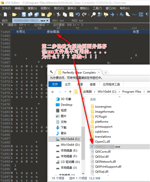
Task: Click the Cut scissors icon
Action: coord(58,14)
